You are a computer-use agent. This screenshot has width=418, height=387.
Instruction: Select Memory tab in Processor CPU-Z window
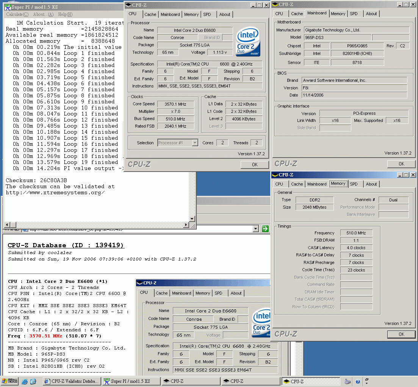click(191, 14)
